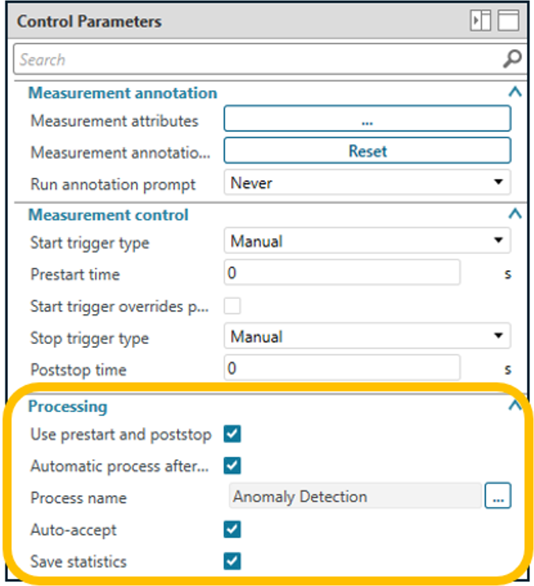Click the Poststop time input field

342,369
